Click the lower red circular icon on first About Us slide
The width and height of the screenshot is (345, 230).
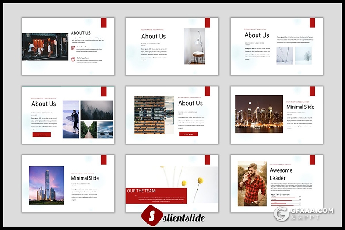point(73,59)
